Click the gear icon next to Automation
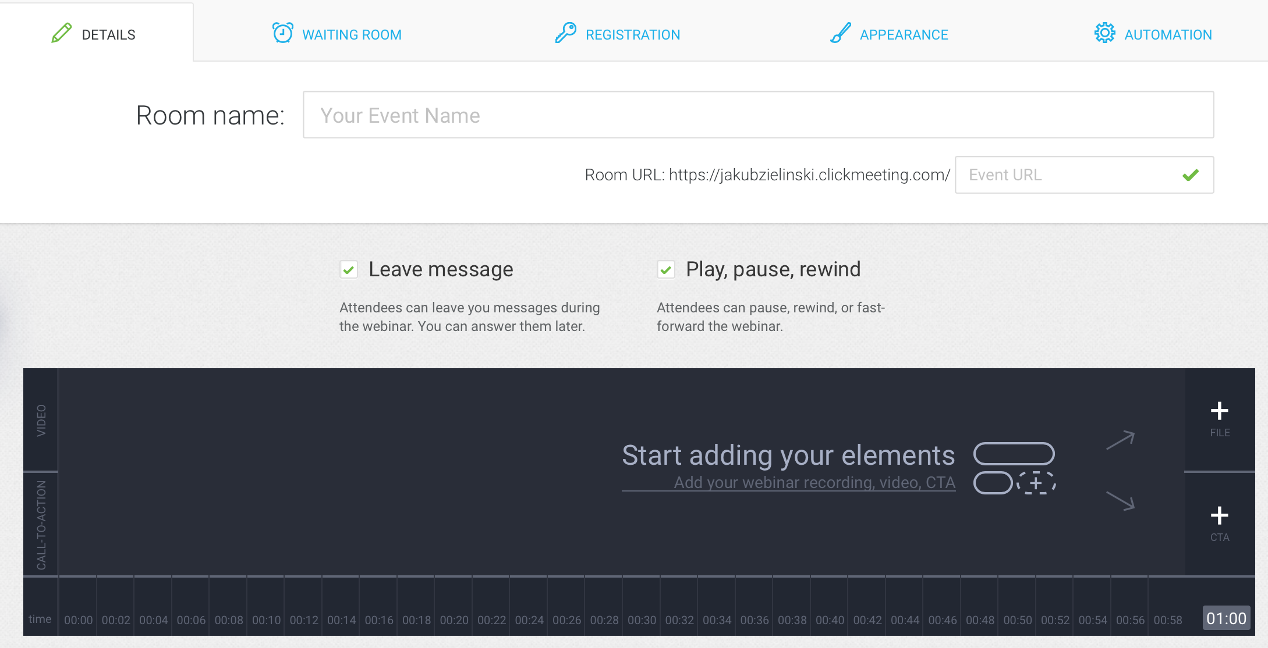 (1103, 34)
